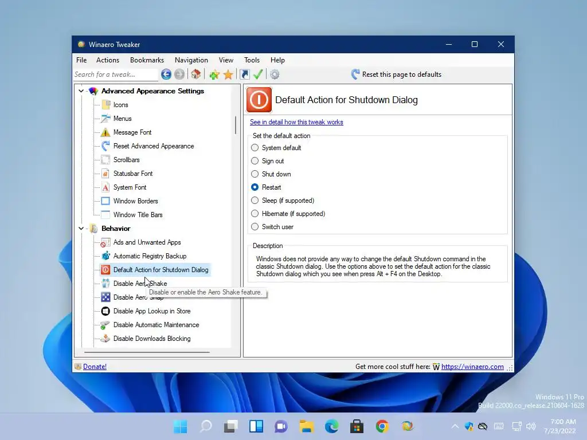Image resolution: width=587 pixels, height=440 pixels.
Task: Collapse the Behavior tree node
Action: tap(81, 228)
